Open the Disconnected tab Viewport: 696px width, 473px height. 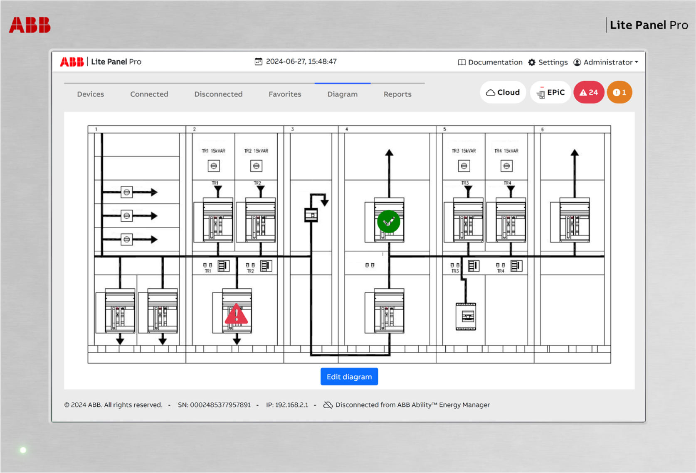click(x=218, y=94)
